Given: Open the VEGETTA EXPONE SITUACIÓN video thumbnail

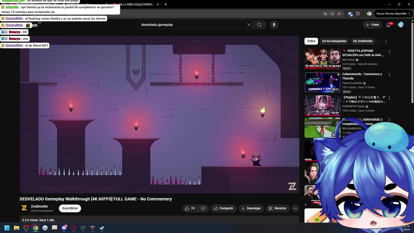Looking at the screenshot, I should coord(322,59).
